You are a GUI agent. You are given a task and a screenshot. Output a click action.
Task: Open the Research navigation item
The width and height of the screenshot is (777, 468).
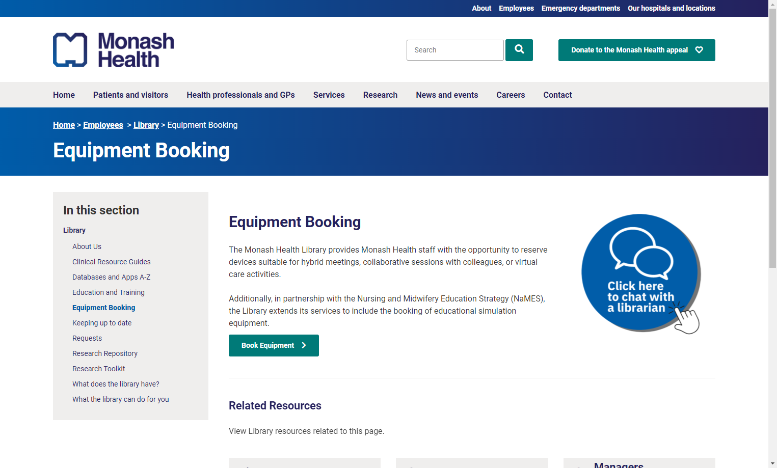[380, 95]
